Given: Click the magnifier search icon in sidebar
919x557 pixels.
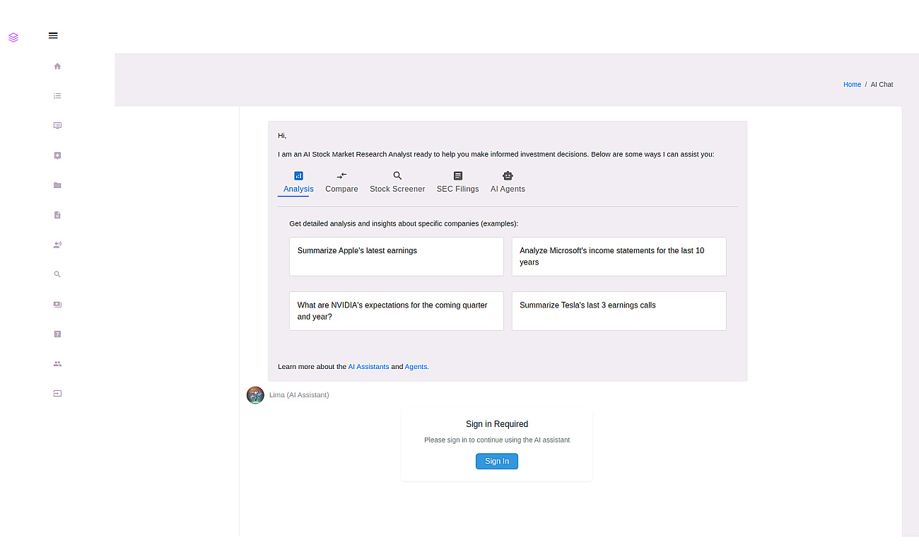Looking at the screenshot, I should [57, 274].
